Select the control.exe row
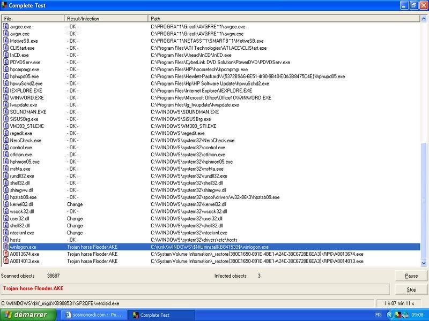 211,148
